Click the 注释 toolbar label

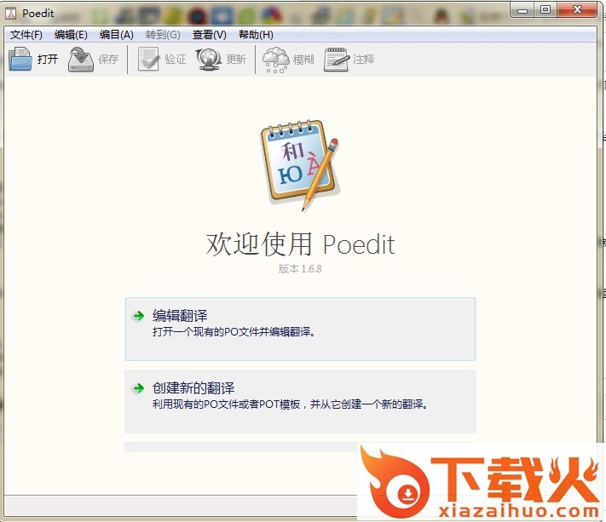click(364, 59)
